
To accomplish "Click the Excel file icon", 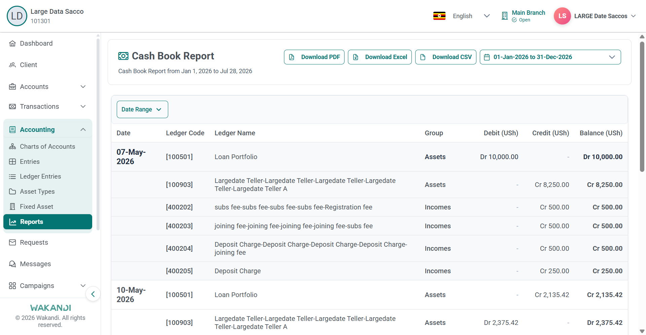I will [356, 57].
